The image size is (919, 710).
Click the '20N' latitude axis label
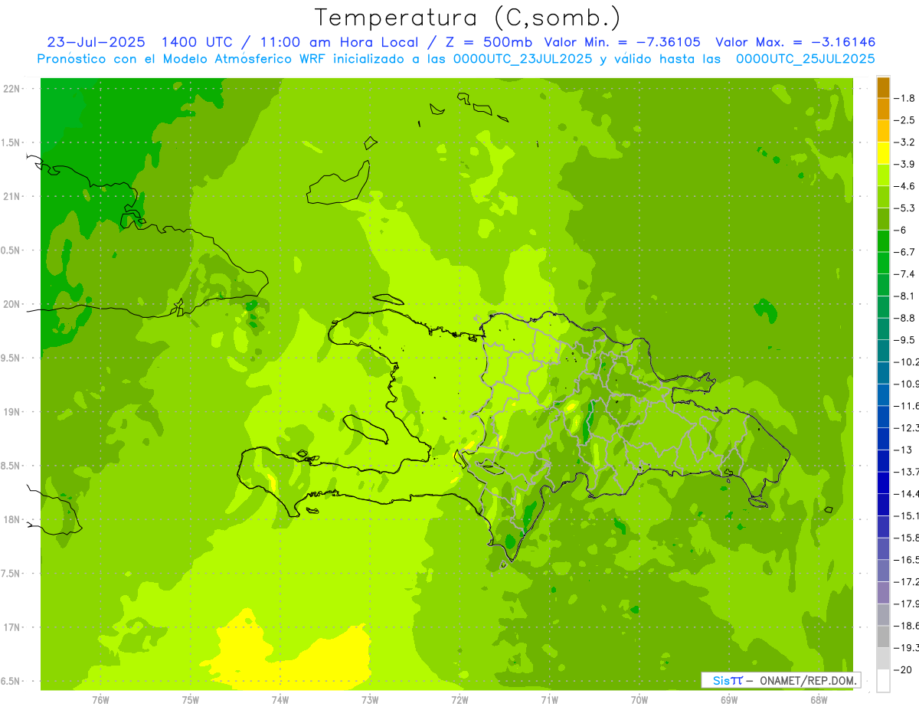pos(12,304)
